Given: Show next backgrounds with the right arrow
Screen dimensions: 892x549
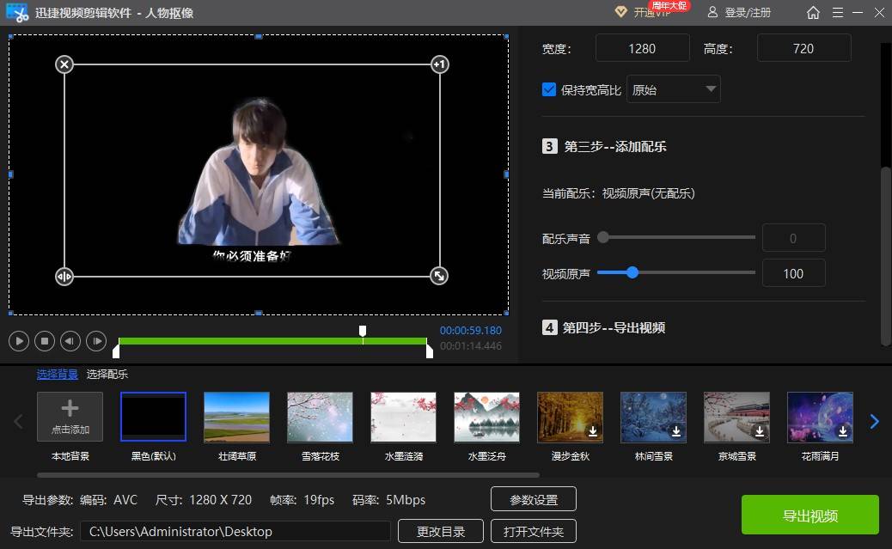Looking at the screenshot, I should tap(874, 422).
